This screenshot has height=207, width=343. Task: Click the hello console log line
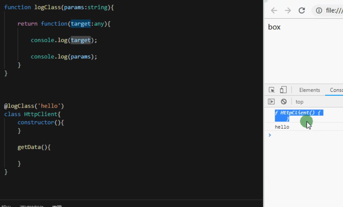(x=282, y=127)
